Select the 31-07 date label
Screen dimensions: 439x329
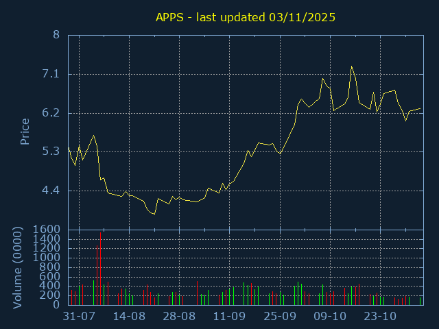[x=79, y=317]
